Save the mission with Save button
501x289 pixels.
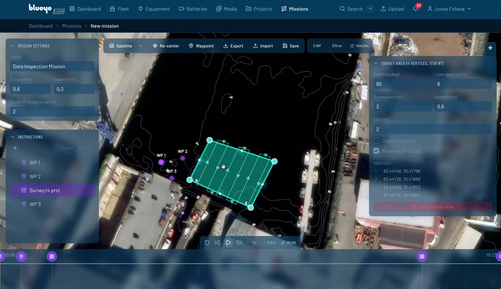tap(291, 46)
